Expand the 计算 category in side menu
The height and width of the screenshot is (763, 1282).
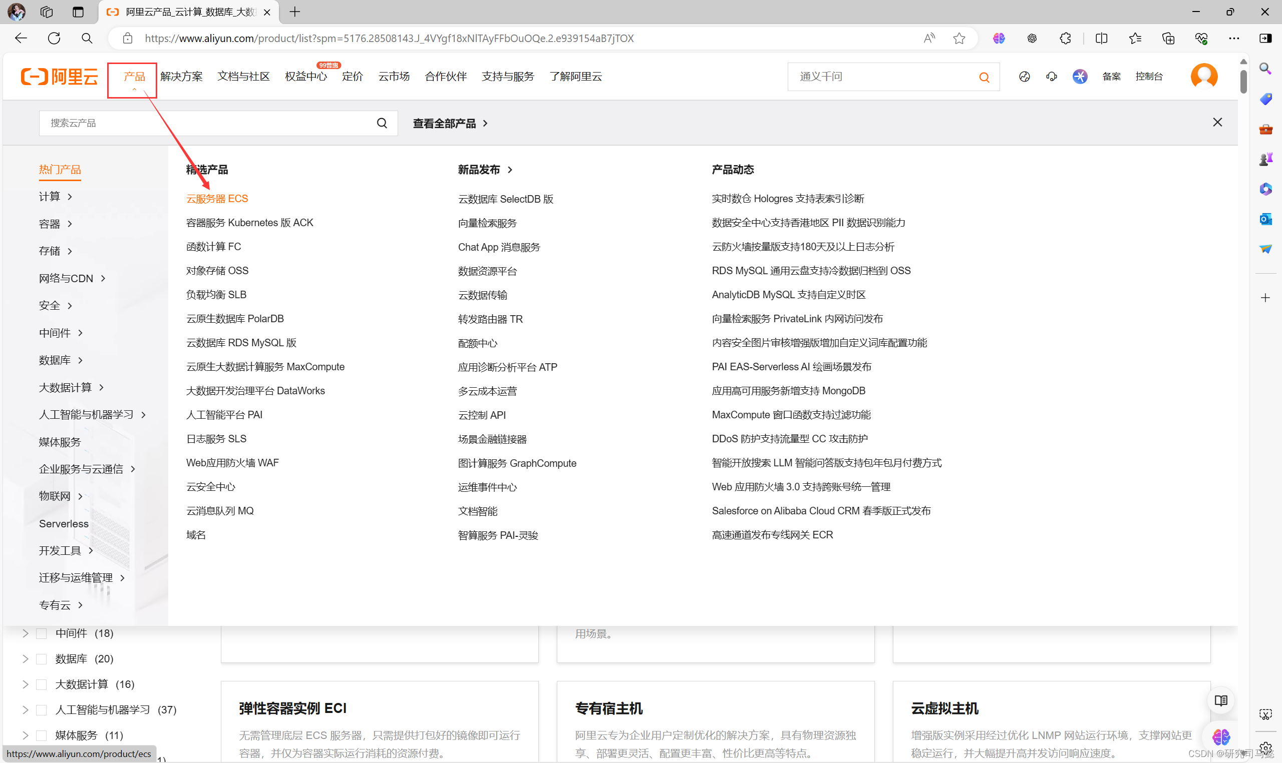(x=56, y=197)
